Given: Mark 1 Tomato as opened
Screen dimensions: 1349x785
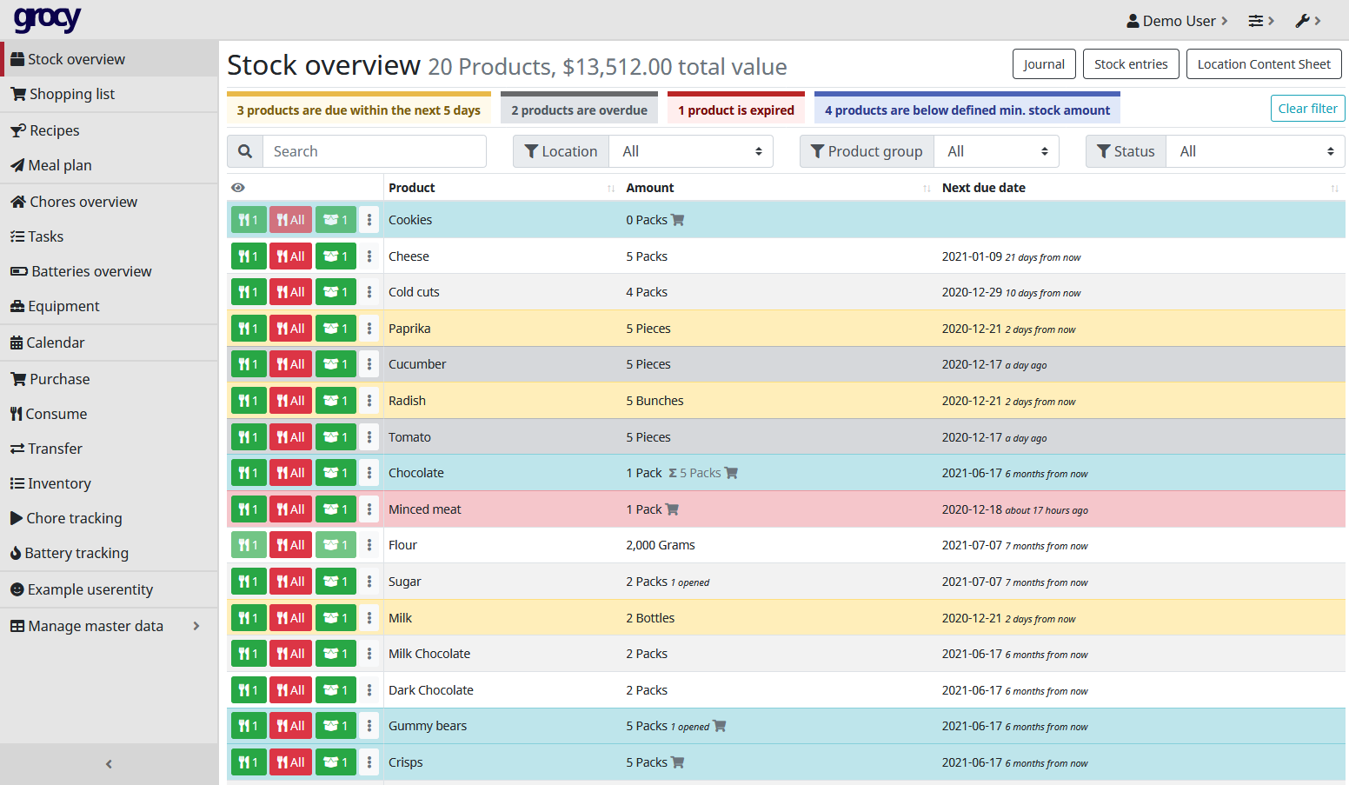Looking at the screenshot, I should 336,437.
